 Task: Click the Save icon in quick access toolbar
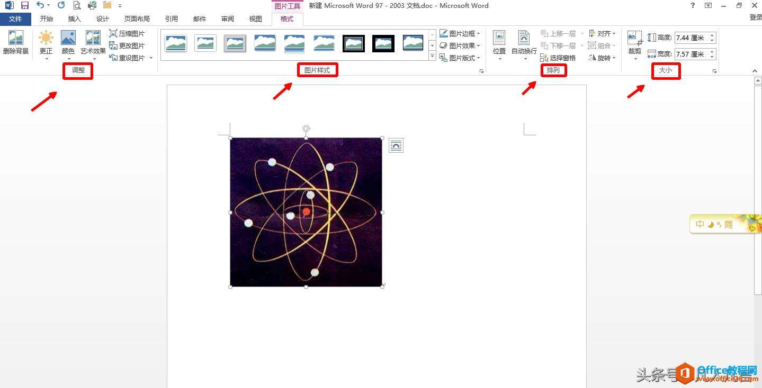(24, 5)
